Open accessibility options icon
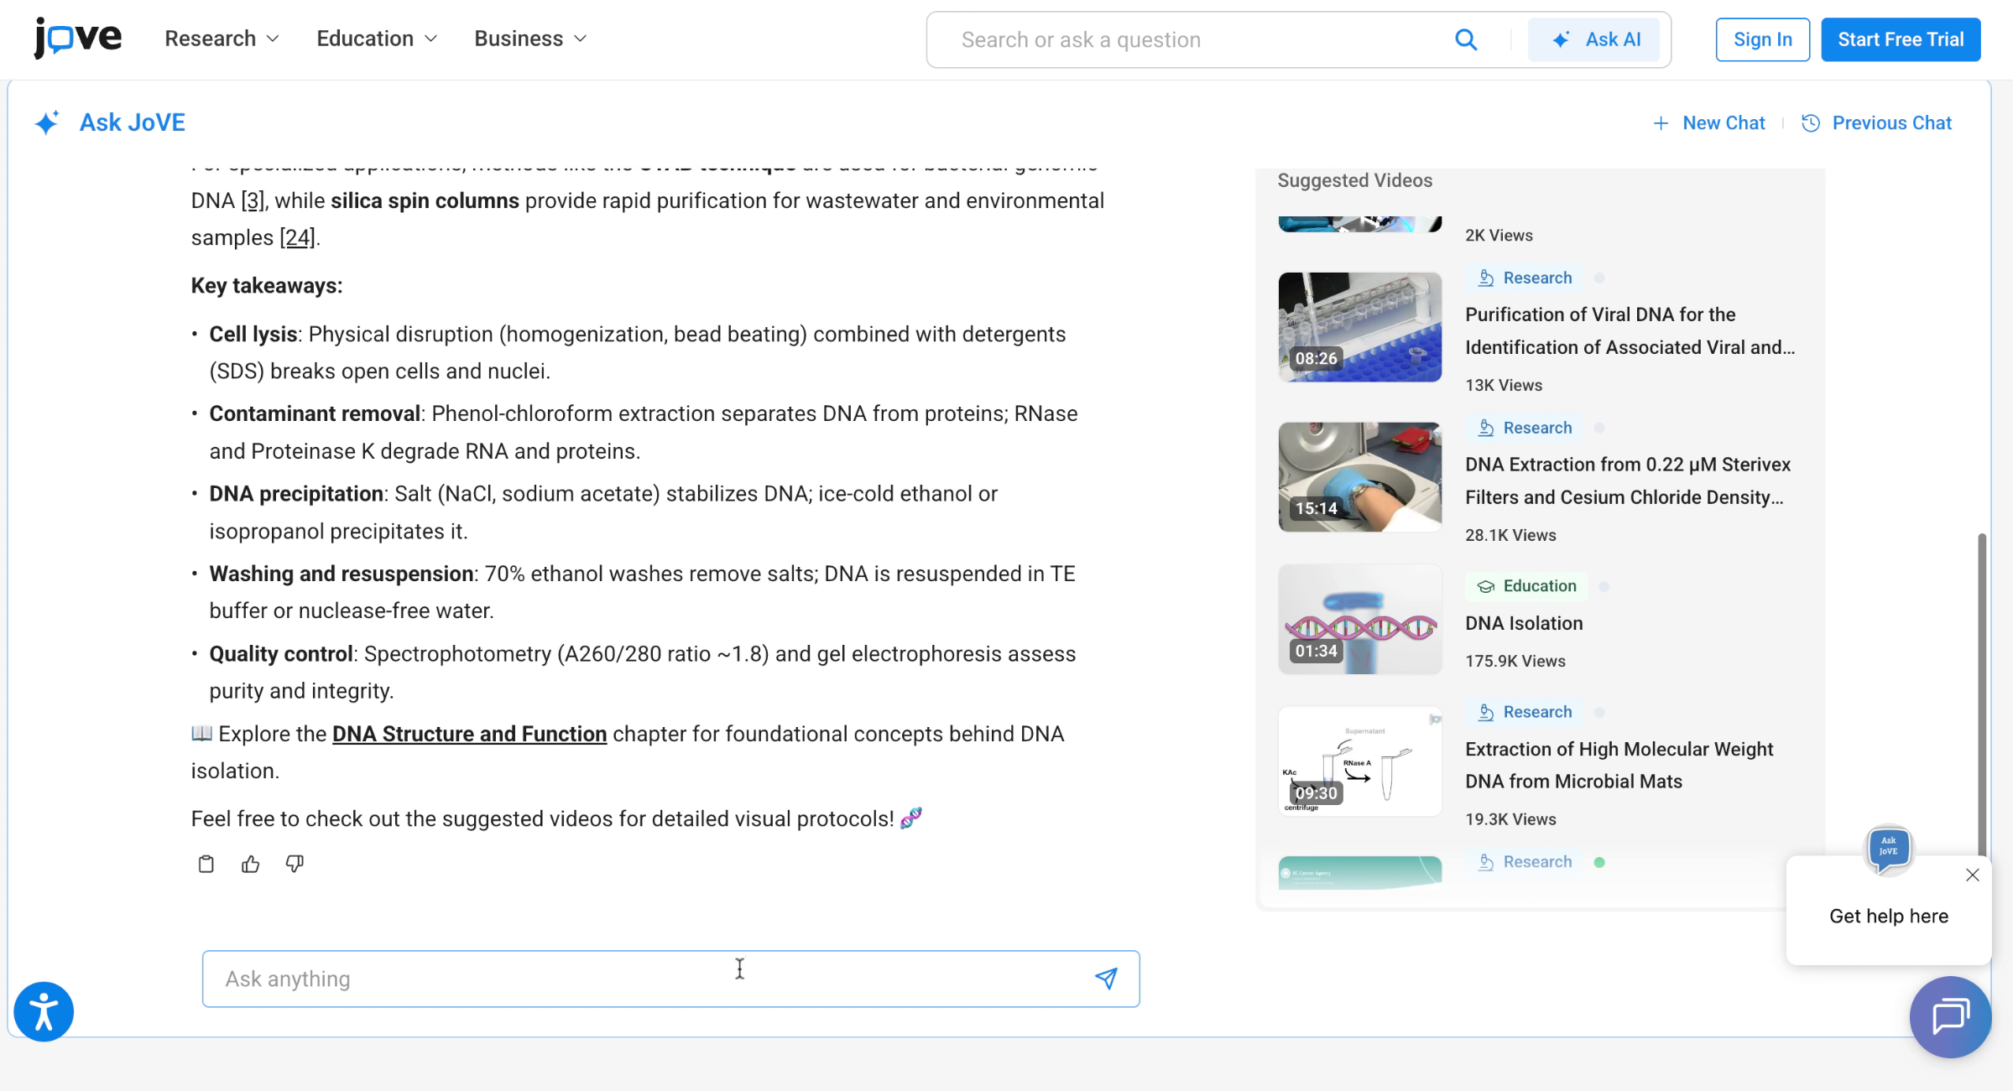 pyautogui.click(x=44, y=1011)
